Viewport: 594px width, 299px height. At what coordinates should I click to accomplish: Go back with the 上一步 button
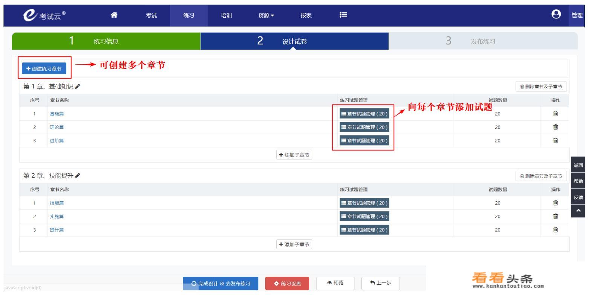[x=380, y=283]
